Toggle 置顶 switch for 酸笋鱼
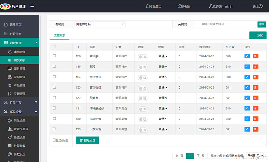The width and height of the screenshot is (269, 162). click(x=142, y=99)
